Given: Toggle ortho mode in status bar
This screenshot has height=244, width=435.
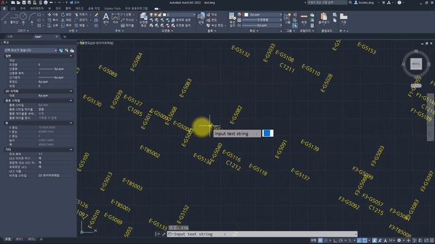Looking at the screenshot, I should tap(335, 241).
